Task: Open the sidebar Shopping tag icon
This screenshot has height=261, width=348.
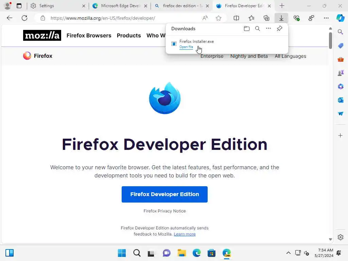Action: point(341,46)
